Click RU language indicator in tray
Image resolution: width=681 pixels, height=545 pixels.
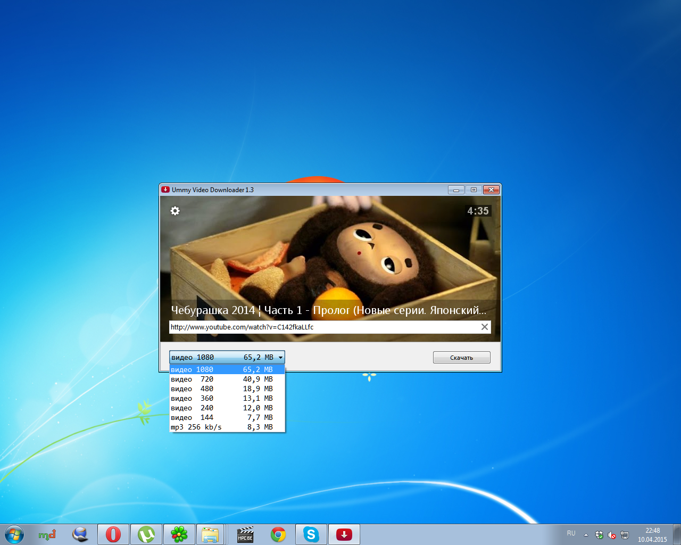[571, 533]
